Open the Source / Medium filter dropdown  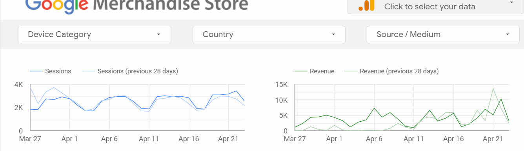click(x=443, y=34)
